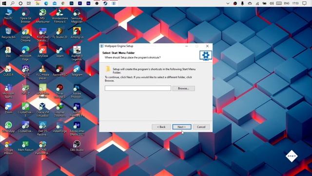Viewport: 312px width, 176px height.
Task: Select the VLC media player shortcut
Action: coord(42,72)
